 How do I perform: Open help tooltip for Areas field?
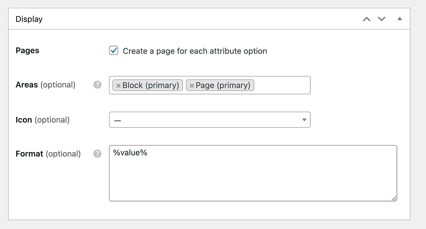[97, 85]
